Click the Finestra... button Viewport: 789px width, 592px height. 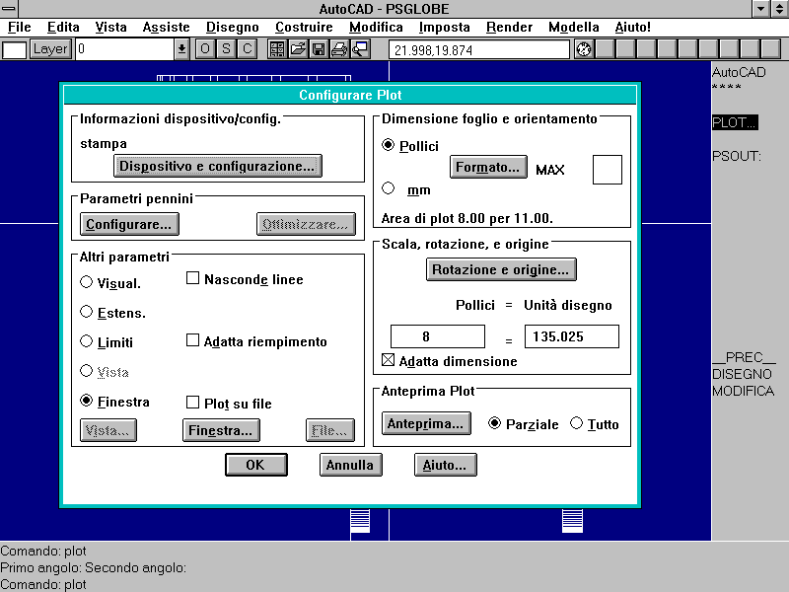pyautogui.click(x=221, y=431)
